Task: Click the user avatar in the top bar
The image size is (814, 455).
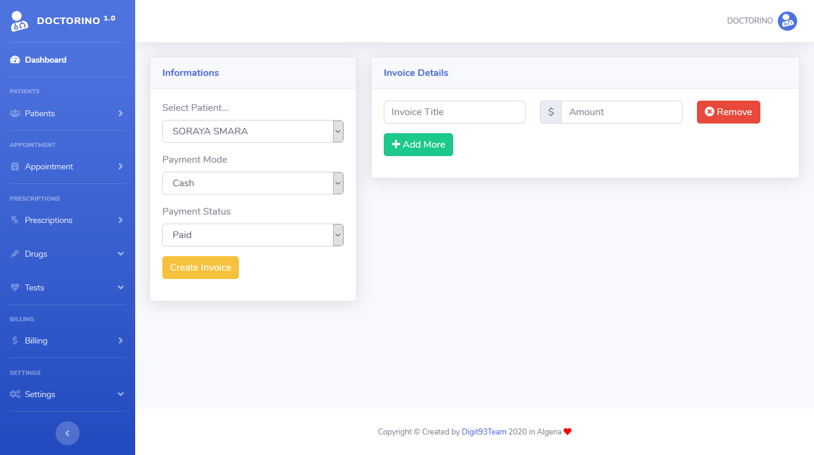Action: [x=787, y=21]
